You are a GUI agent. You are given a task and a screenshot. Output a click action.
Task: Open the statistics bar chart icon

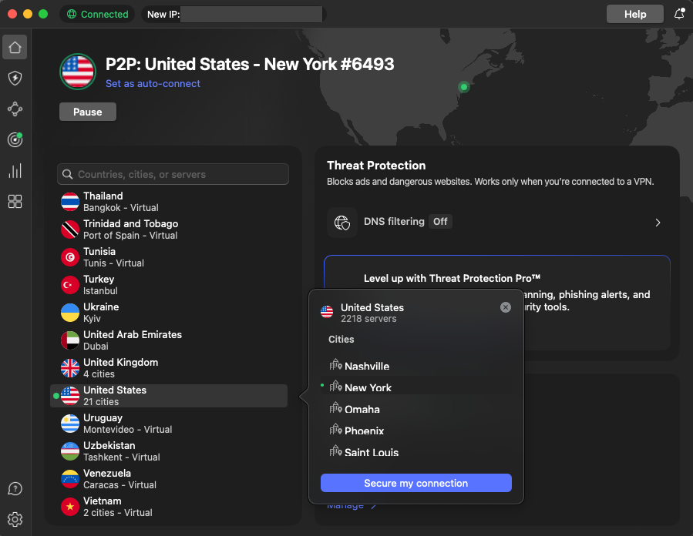point(15,171)
